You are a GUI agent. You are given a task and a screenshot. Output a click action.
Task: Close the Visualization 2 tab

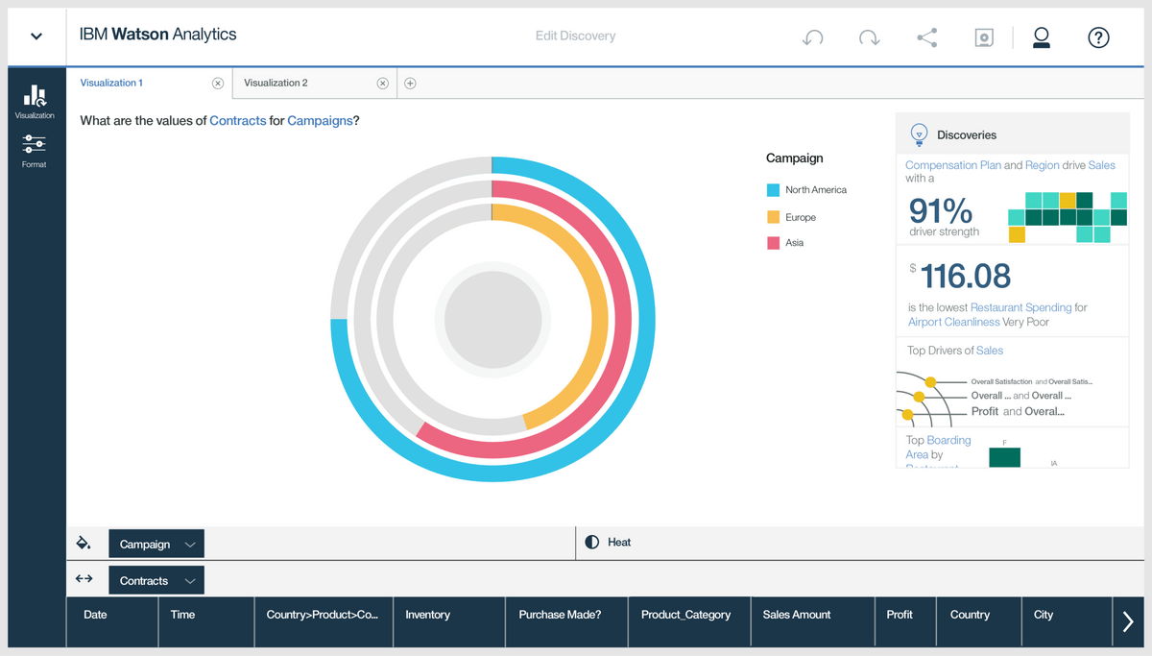point(382,84)
